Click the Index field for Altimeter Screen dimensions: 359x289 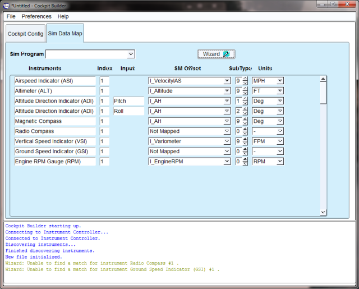(104, 91)
